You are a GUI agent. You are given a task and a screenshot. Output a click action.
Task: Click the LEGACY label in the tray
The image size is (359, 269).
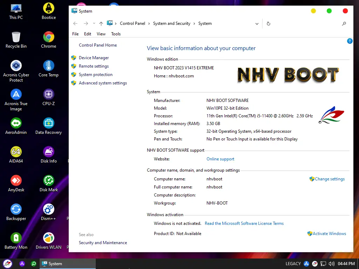pos(293,264)
